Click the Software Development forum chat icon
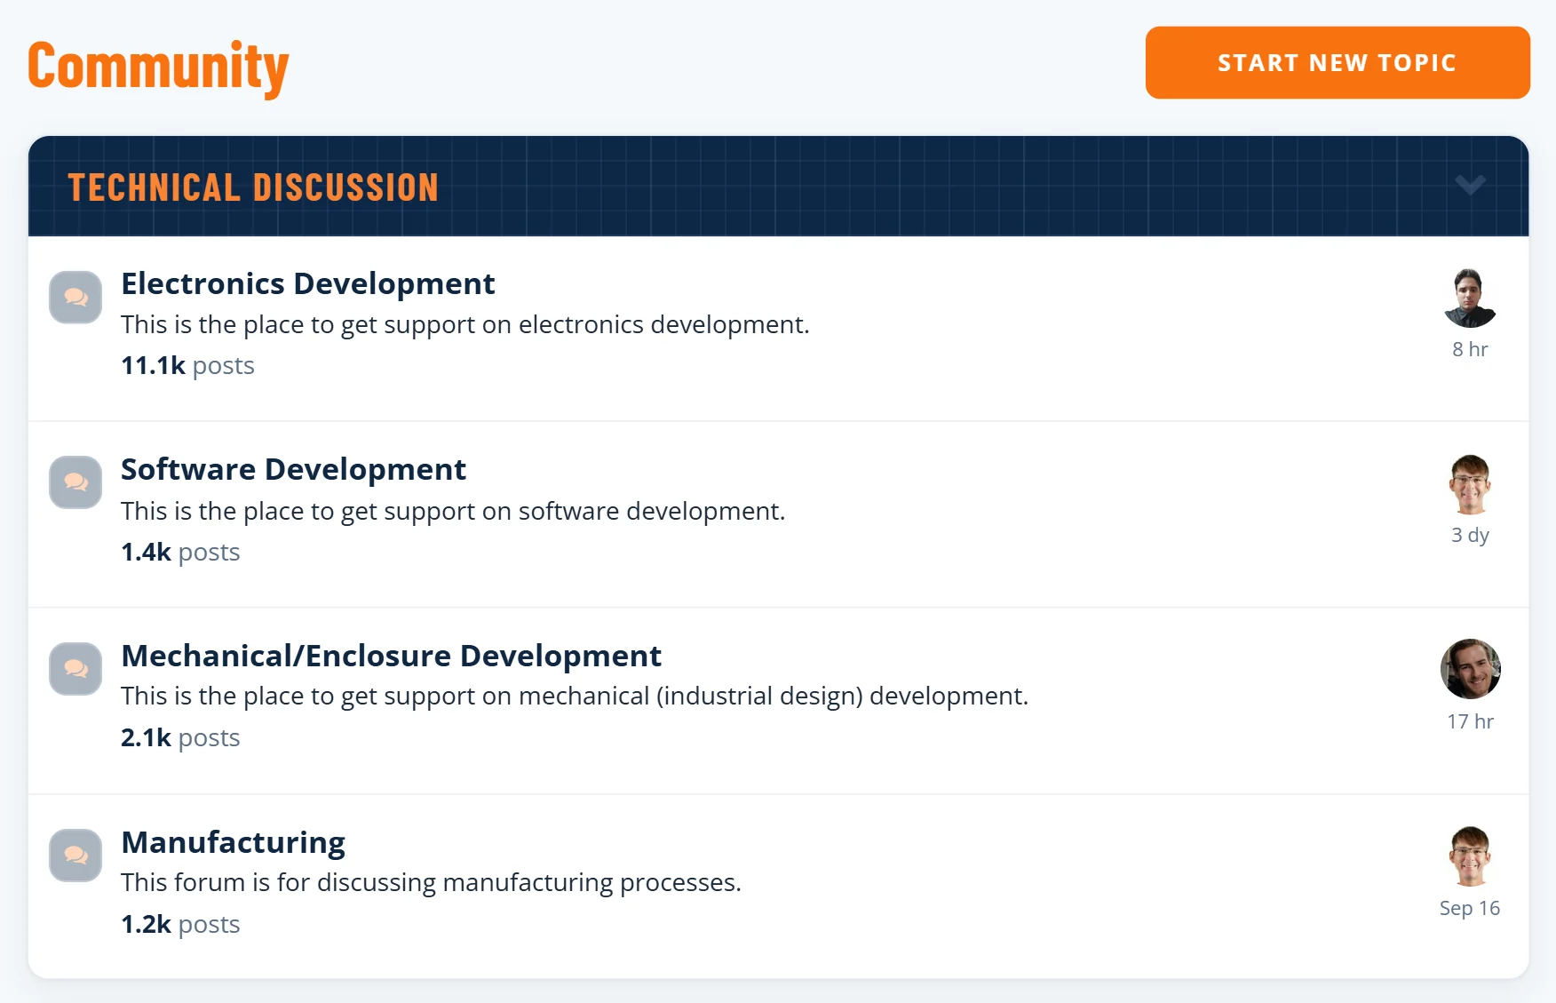 [75, 482]
